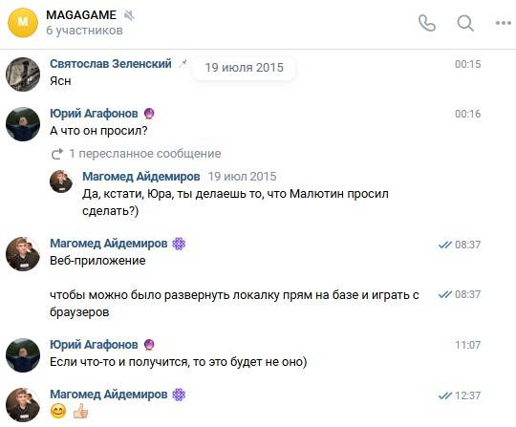The image size is (516, 427).
Task: Click the read checkmarks at 08:37 Веб-приложение message
Action: click(x=445, y=245)
